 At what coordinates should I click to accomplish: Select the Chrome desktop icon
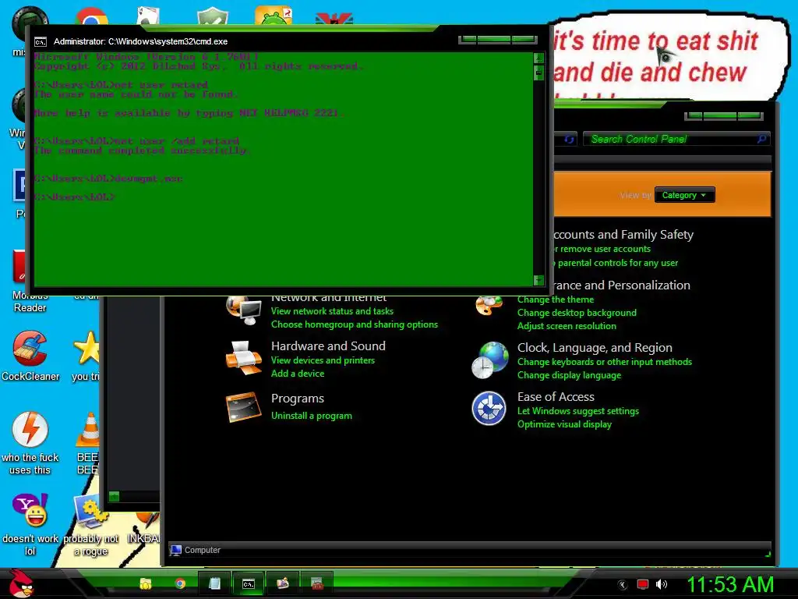point(92,16)
